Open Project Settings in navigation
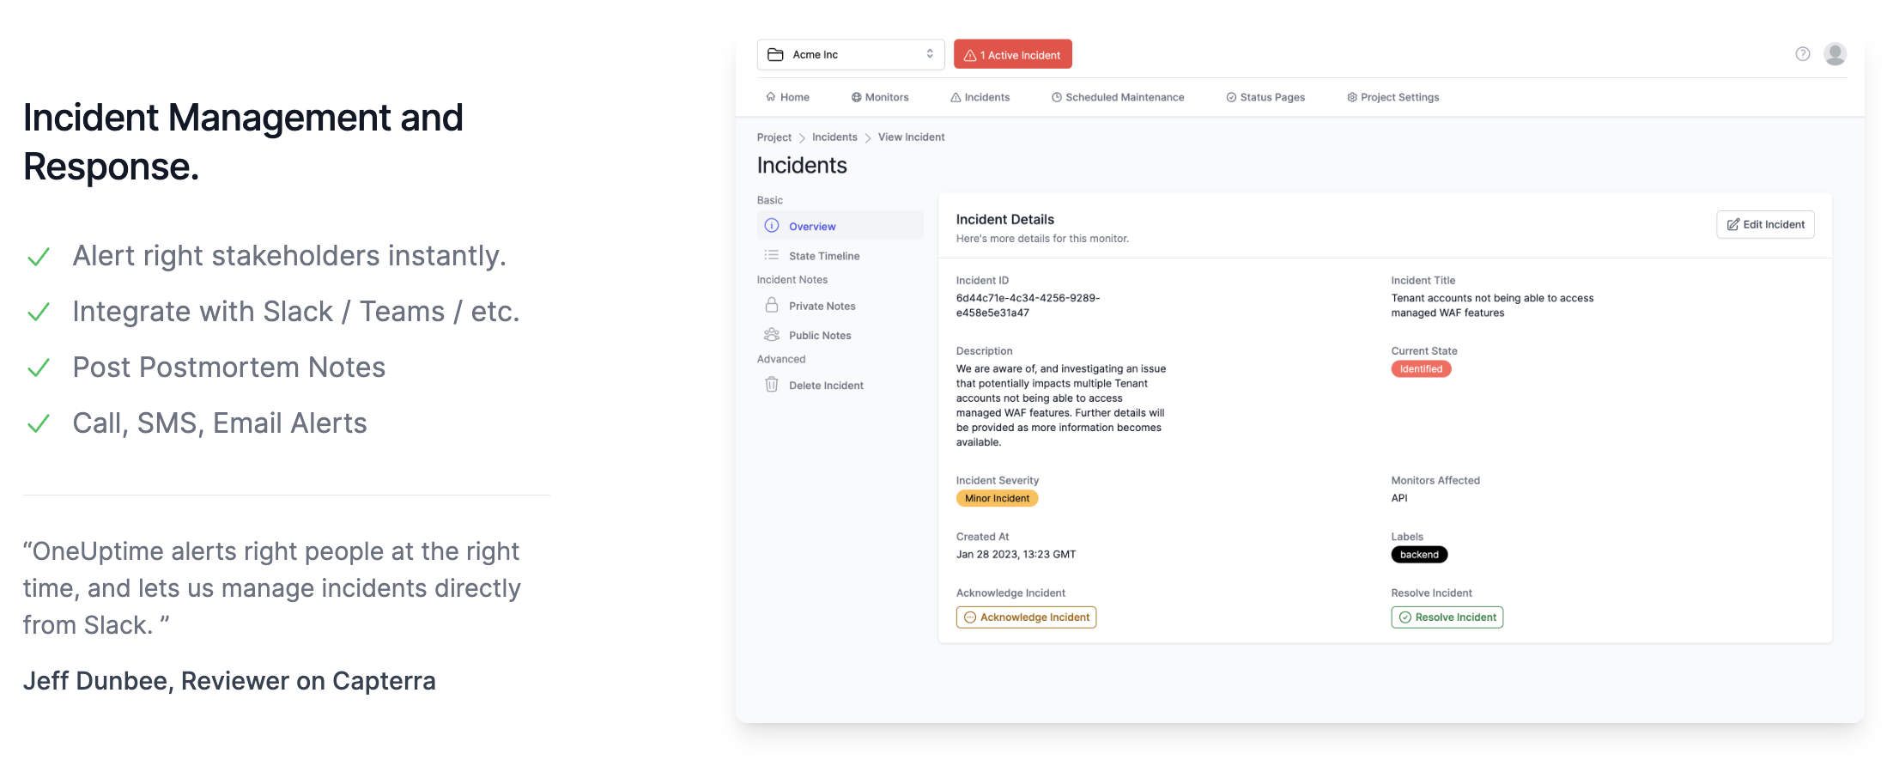Viewport: 1899px width, 766px height. [x=1392, y=97]
